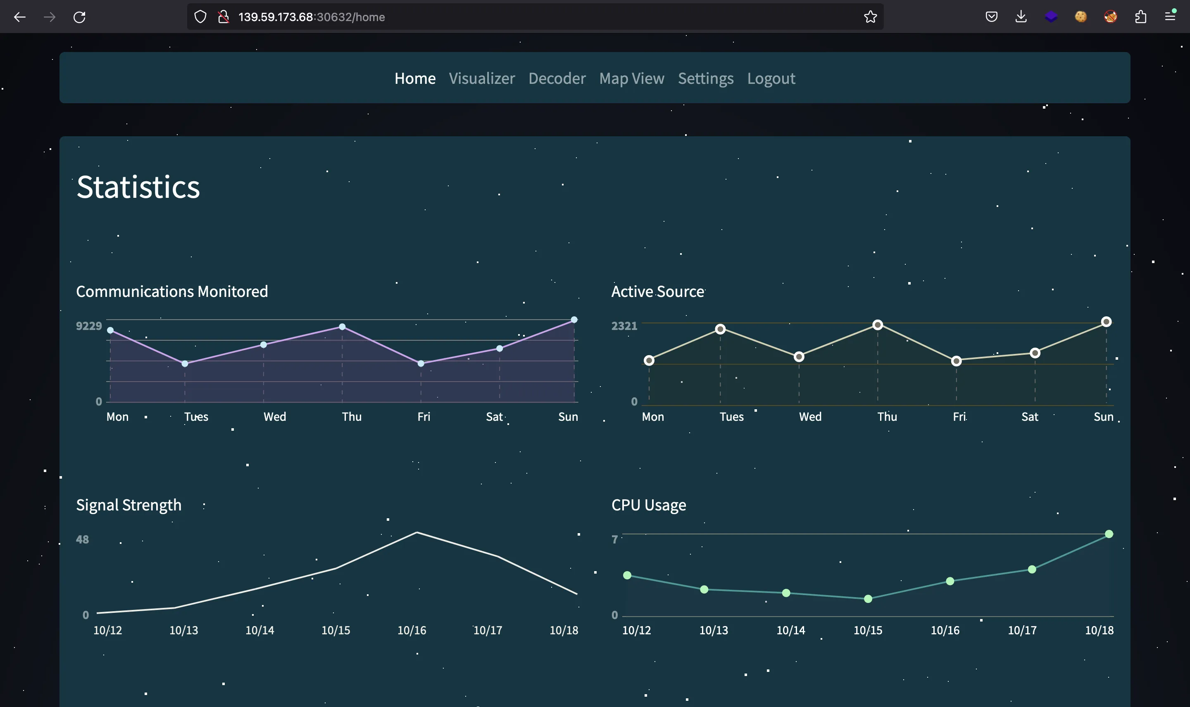This screenshot has width=1190, height=707.
Task: Open the Visualizer page
Action: (x=482, y=78)
